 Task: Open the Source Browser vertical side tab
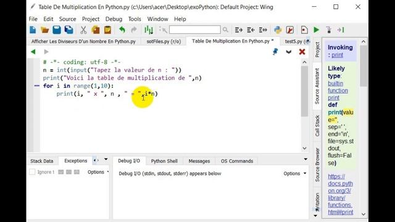tap(317, 165)
